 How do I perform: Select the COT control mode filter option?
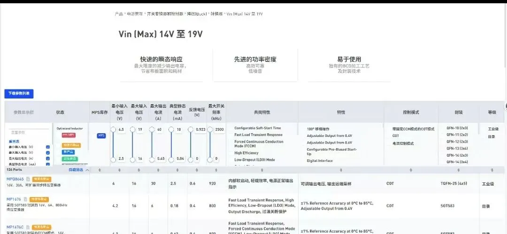click(396, 136)
